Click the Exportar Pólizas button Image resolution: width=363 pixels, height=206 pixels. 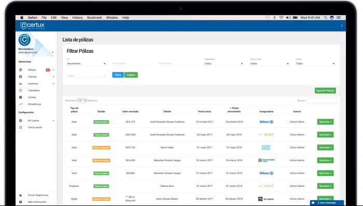(325, 91)
